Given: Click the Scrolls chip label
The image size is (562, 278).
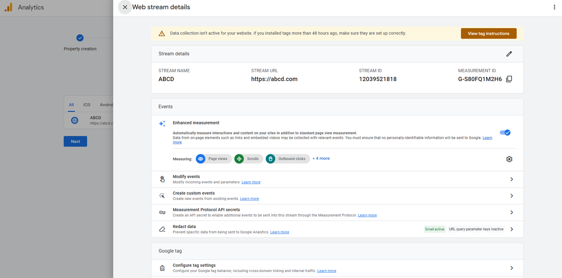Looking at the screenshot, I should point(253,159).
